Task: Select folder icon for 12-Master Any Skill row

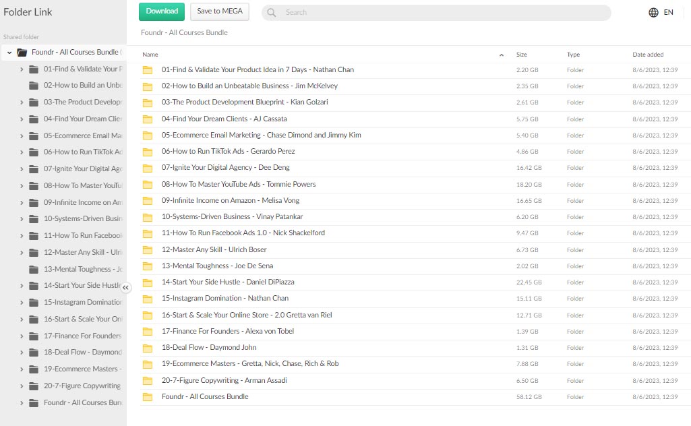Action: tap(148, 250)
